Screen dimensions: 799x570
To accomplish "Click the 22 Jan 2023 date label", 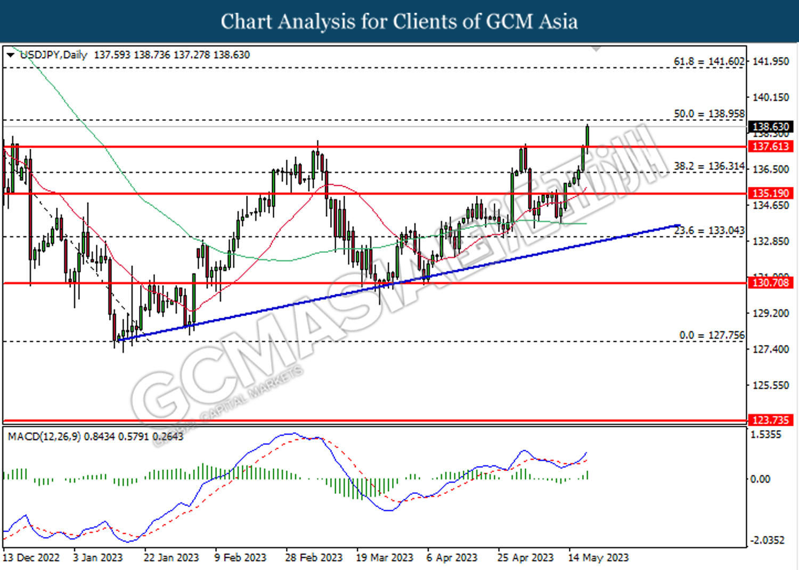I will (171, 558).
